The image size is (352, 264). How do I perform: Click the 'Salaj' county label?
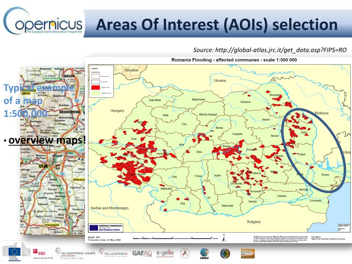[165, 115]
